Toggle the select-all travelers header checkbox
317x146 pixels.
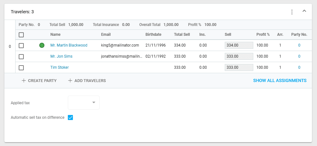click(x=21, y=35)
